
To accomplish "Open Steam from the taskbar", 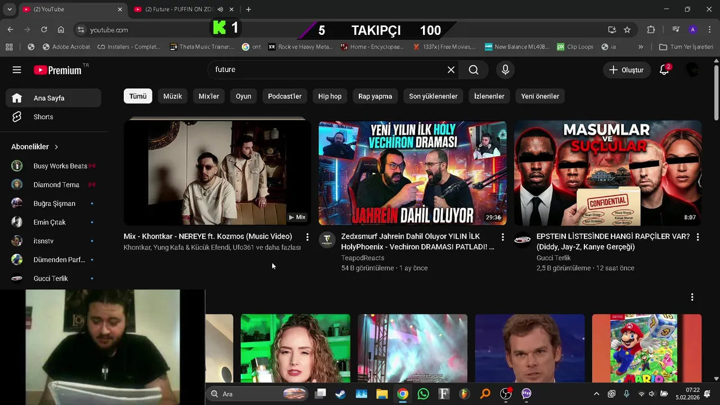I will click(x=340, y=394).
